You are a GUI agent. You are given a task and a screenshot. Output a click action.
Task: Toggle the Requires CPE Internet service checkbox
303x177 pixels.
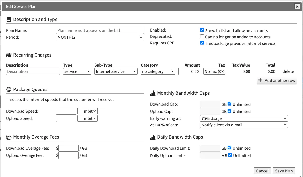tap(202, 43)
